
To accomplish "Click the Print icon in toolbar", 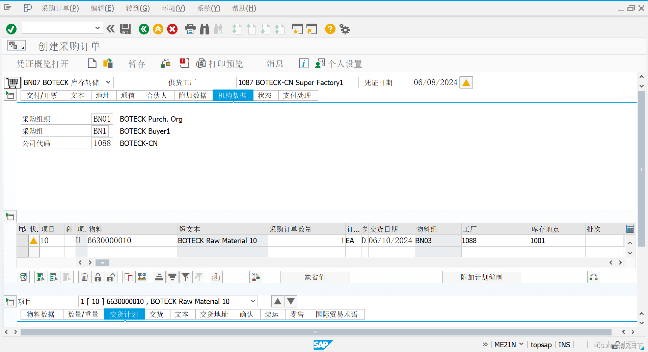I will tap(190, 29).
